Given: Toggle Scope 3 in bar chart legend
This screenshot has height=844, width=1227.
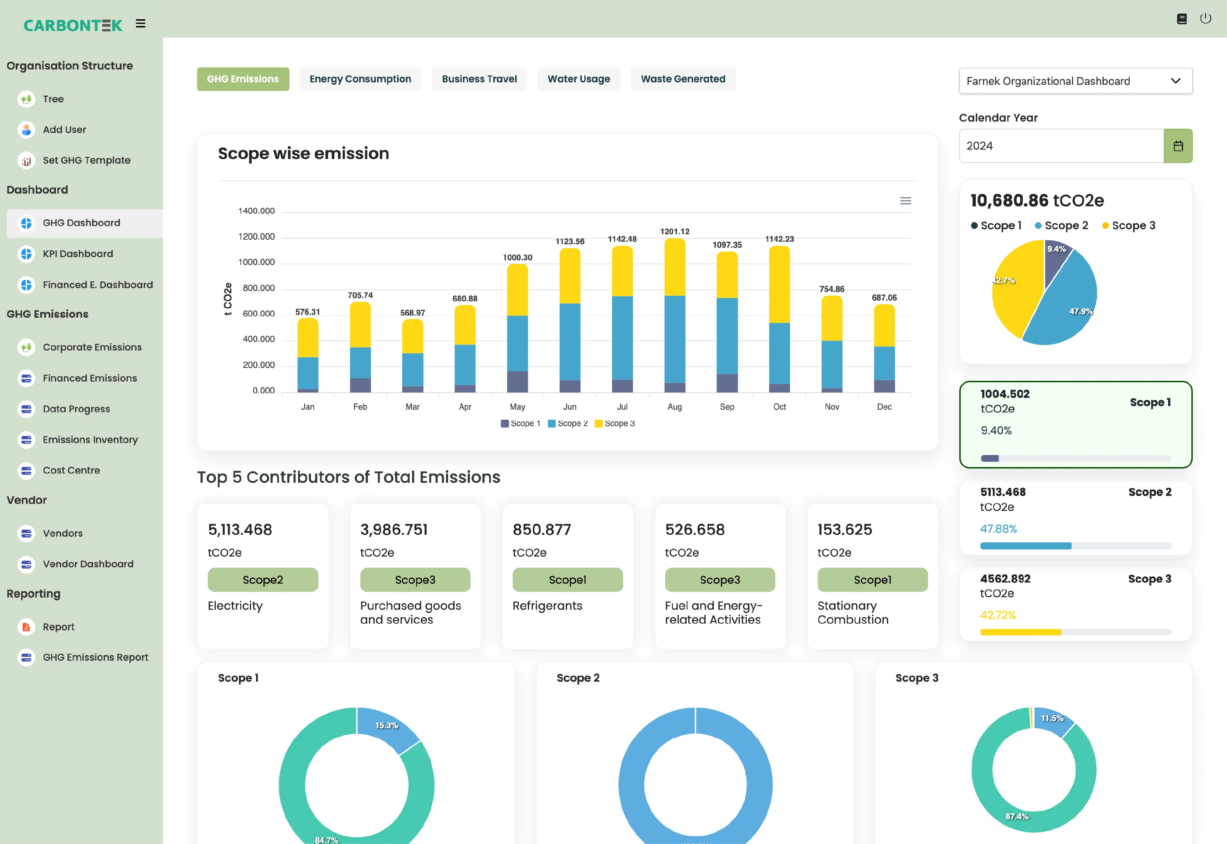Looking at the screenshot, I should pos(615,424).
